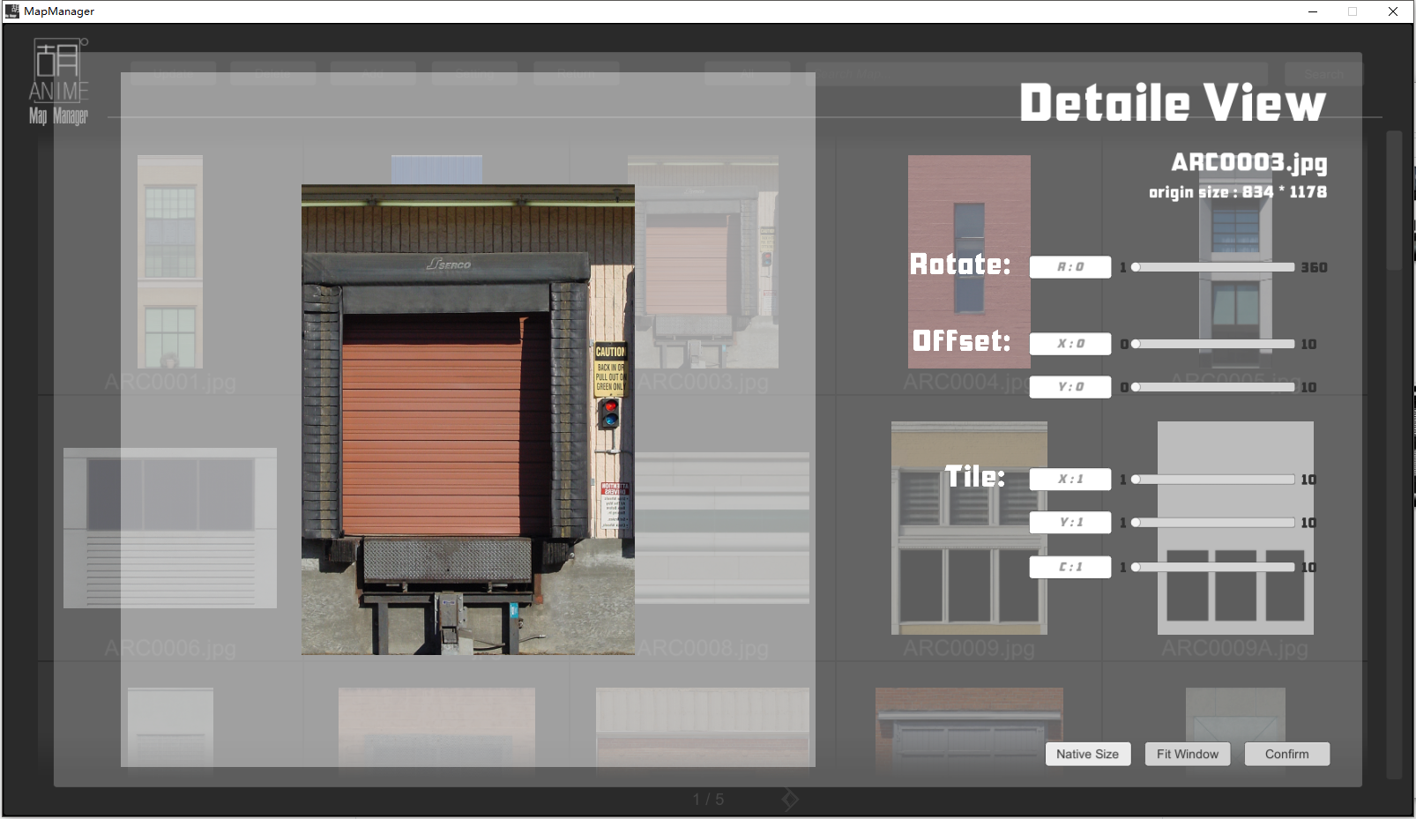This screenshot has height=819, width=1416.
Task: Click the Offset X slider
Action: pyautogui.click(x=1213, y=344)
